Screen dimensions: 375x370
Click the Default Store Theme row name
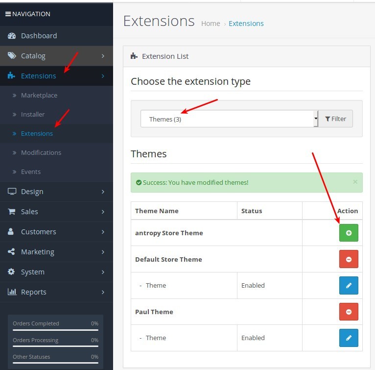pyautogui.click(x=168, y=259)
